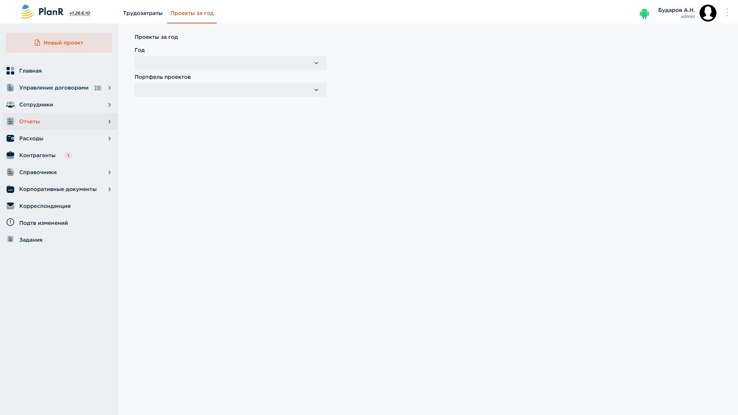Open the Портфель проектов dropdown

(231, 90)
